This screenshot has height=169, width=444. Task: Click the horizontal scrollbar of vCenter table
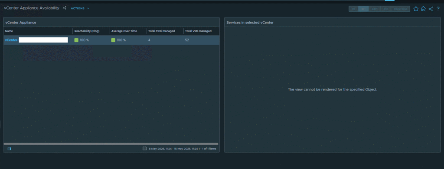coord(111,144)
